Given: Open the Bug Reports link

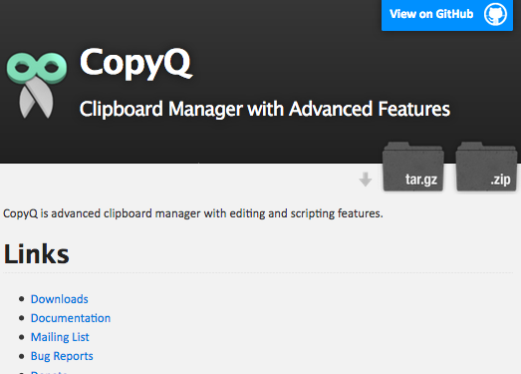Looking at the screenshot, I should pos(62,356).
